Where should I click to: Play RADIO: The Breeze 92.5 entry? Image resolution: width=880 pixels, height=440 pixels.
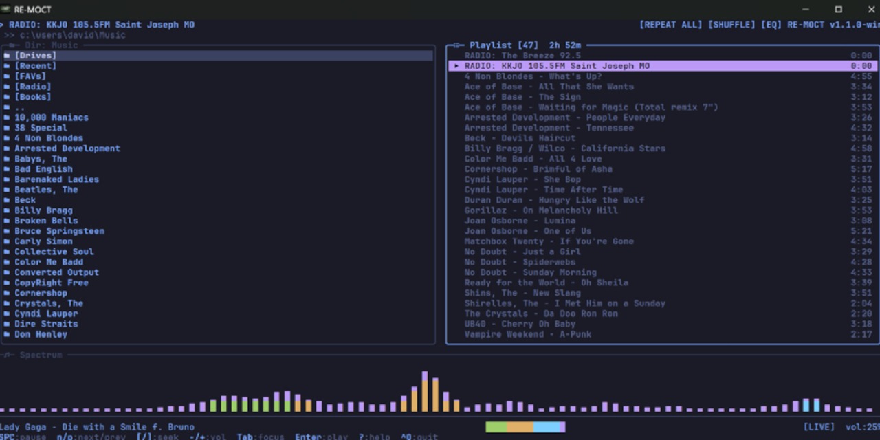(x=522, y=56)
